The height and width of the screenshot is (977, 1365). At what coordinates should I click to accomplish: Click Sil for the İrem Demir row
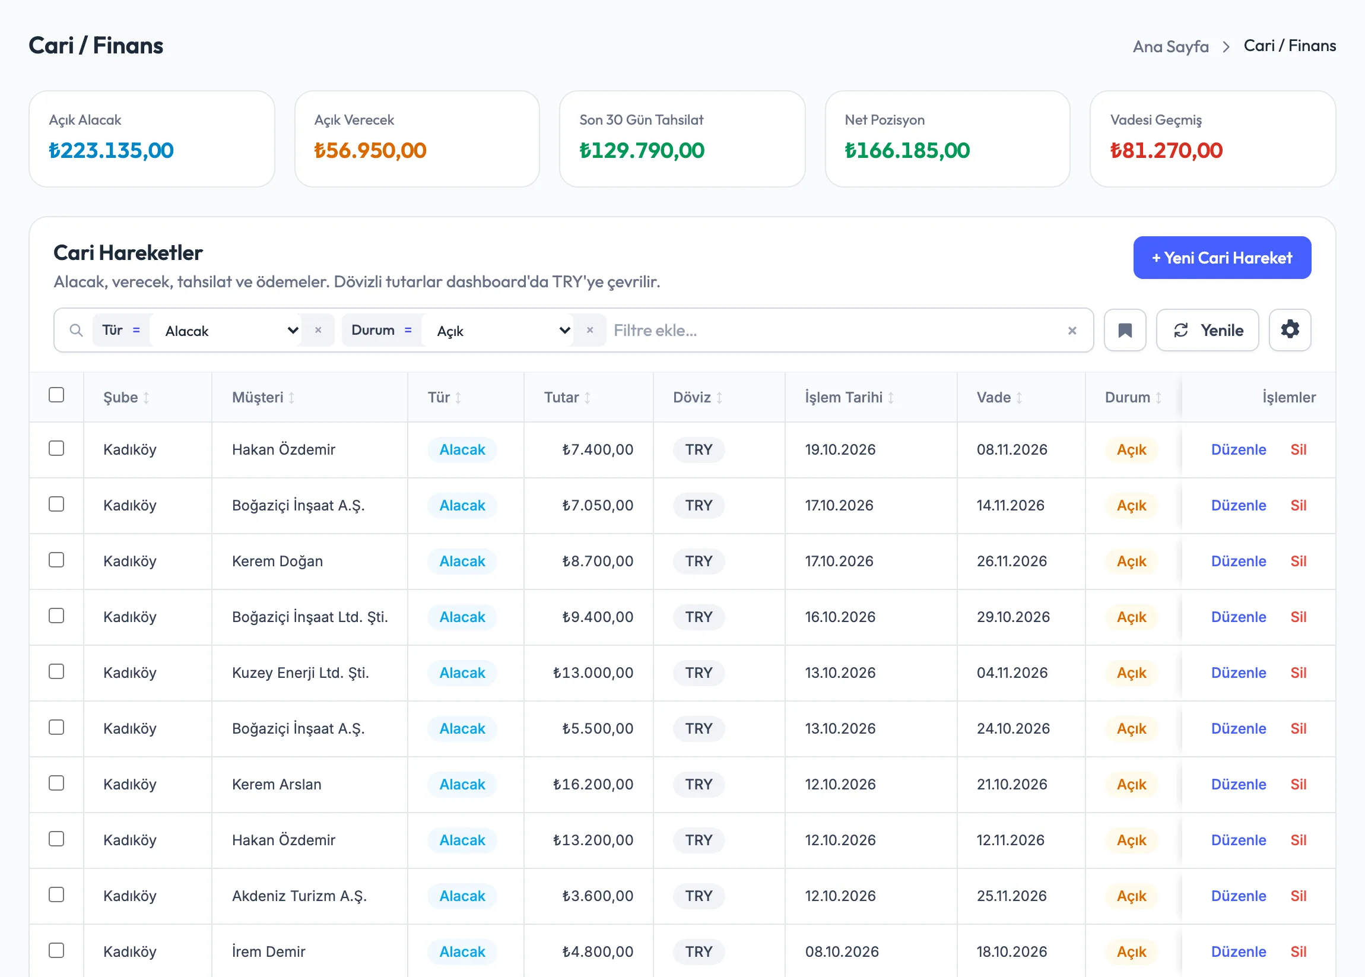[x=1297, y=951]
